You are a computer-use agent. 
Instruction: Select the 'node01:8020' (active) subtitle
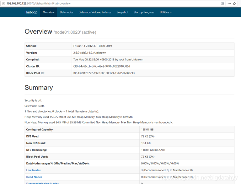pyautogui.click(x=75, y=32)
